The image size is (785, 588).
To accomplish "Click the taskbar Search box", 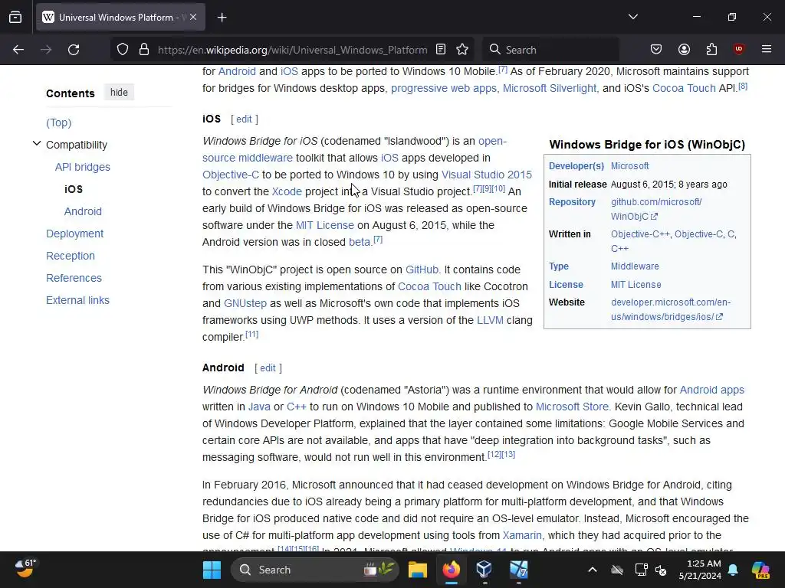I will (x=315, y=570).
